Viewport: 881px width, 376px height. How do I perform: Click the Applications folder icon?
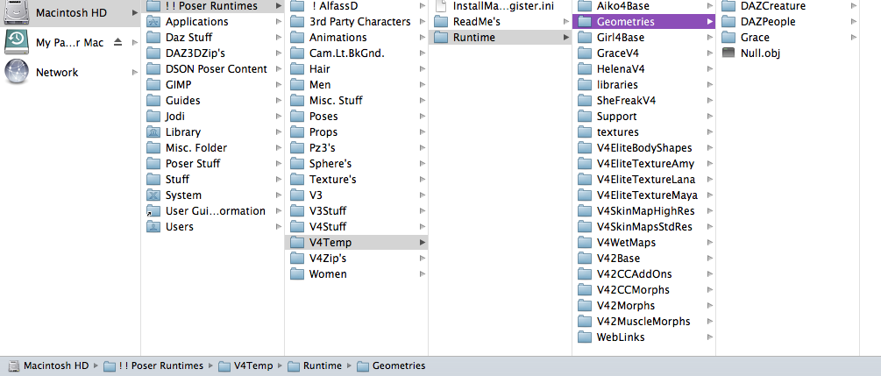pyautogui.click(x=153, y=22)
